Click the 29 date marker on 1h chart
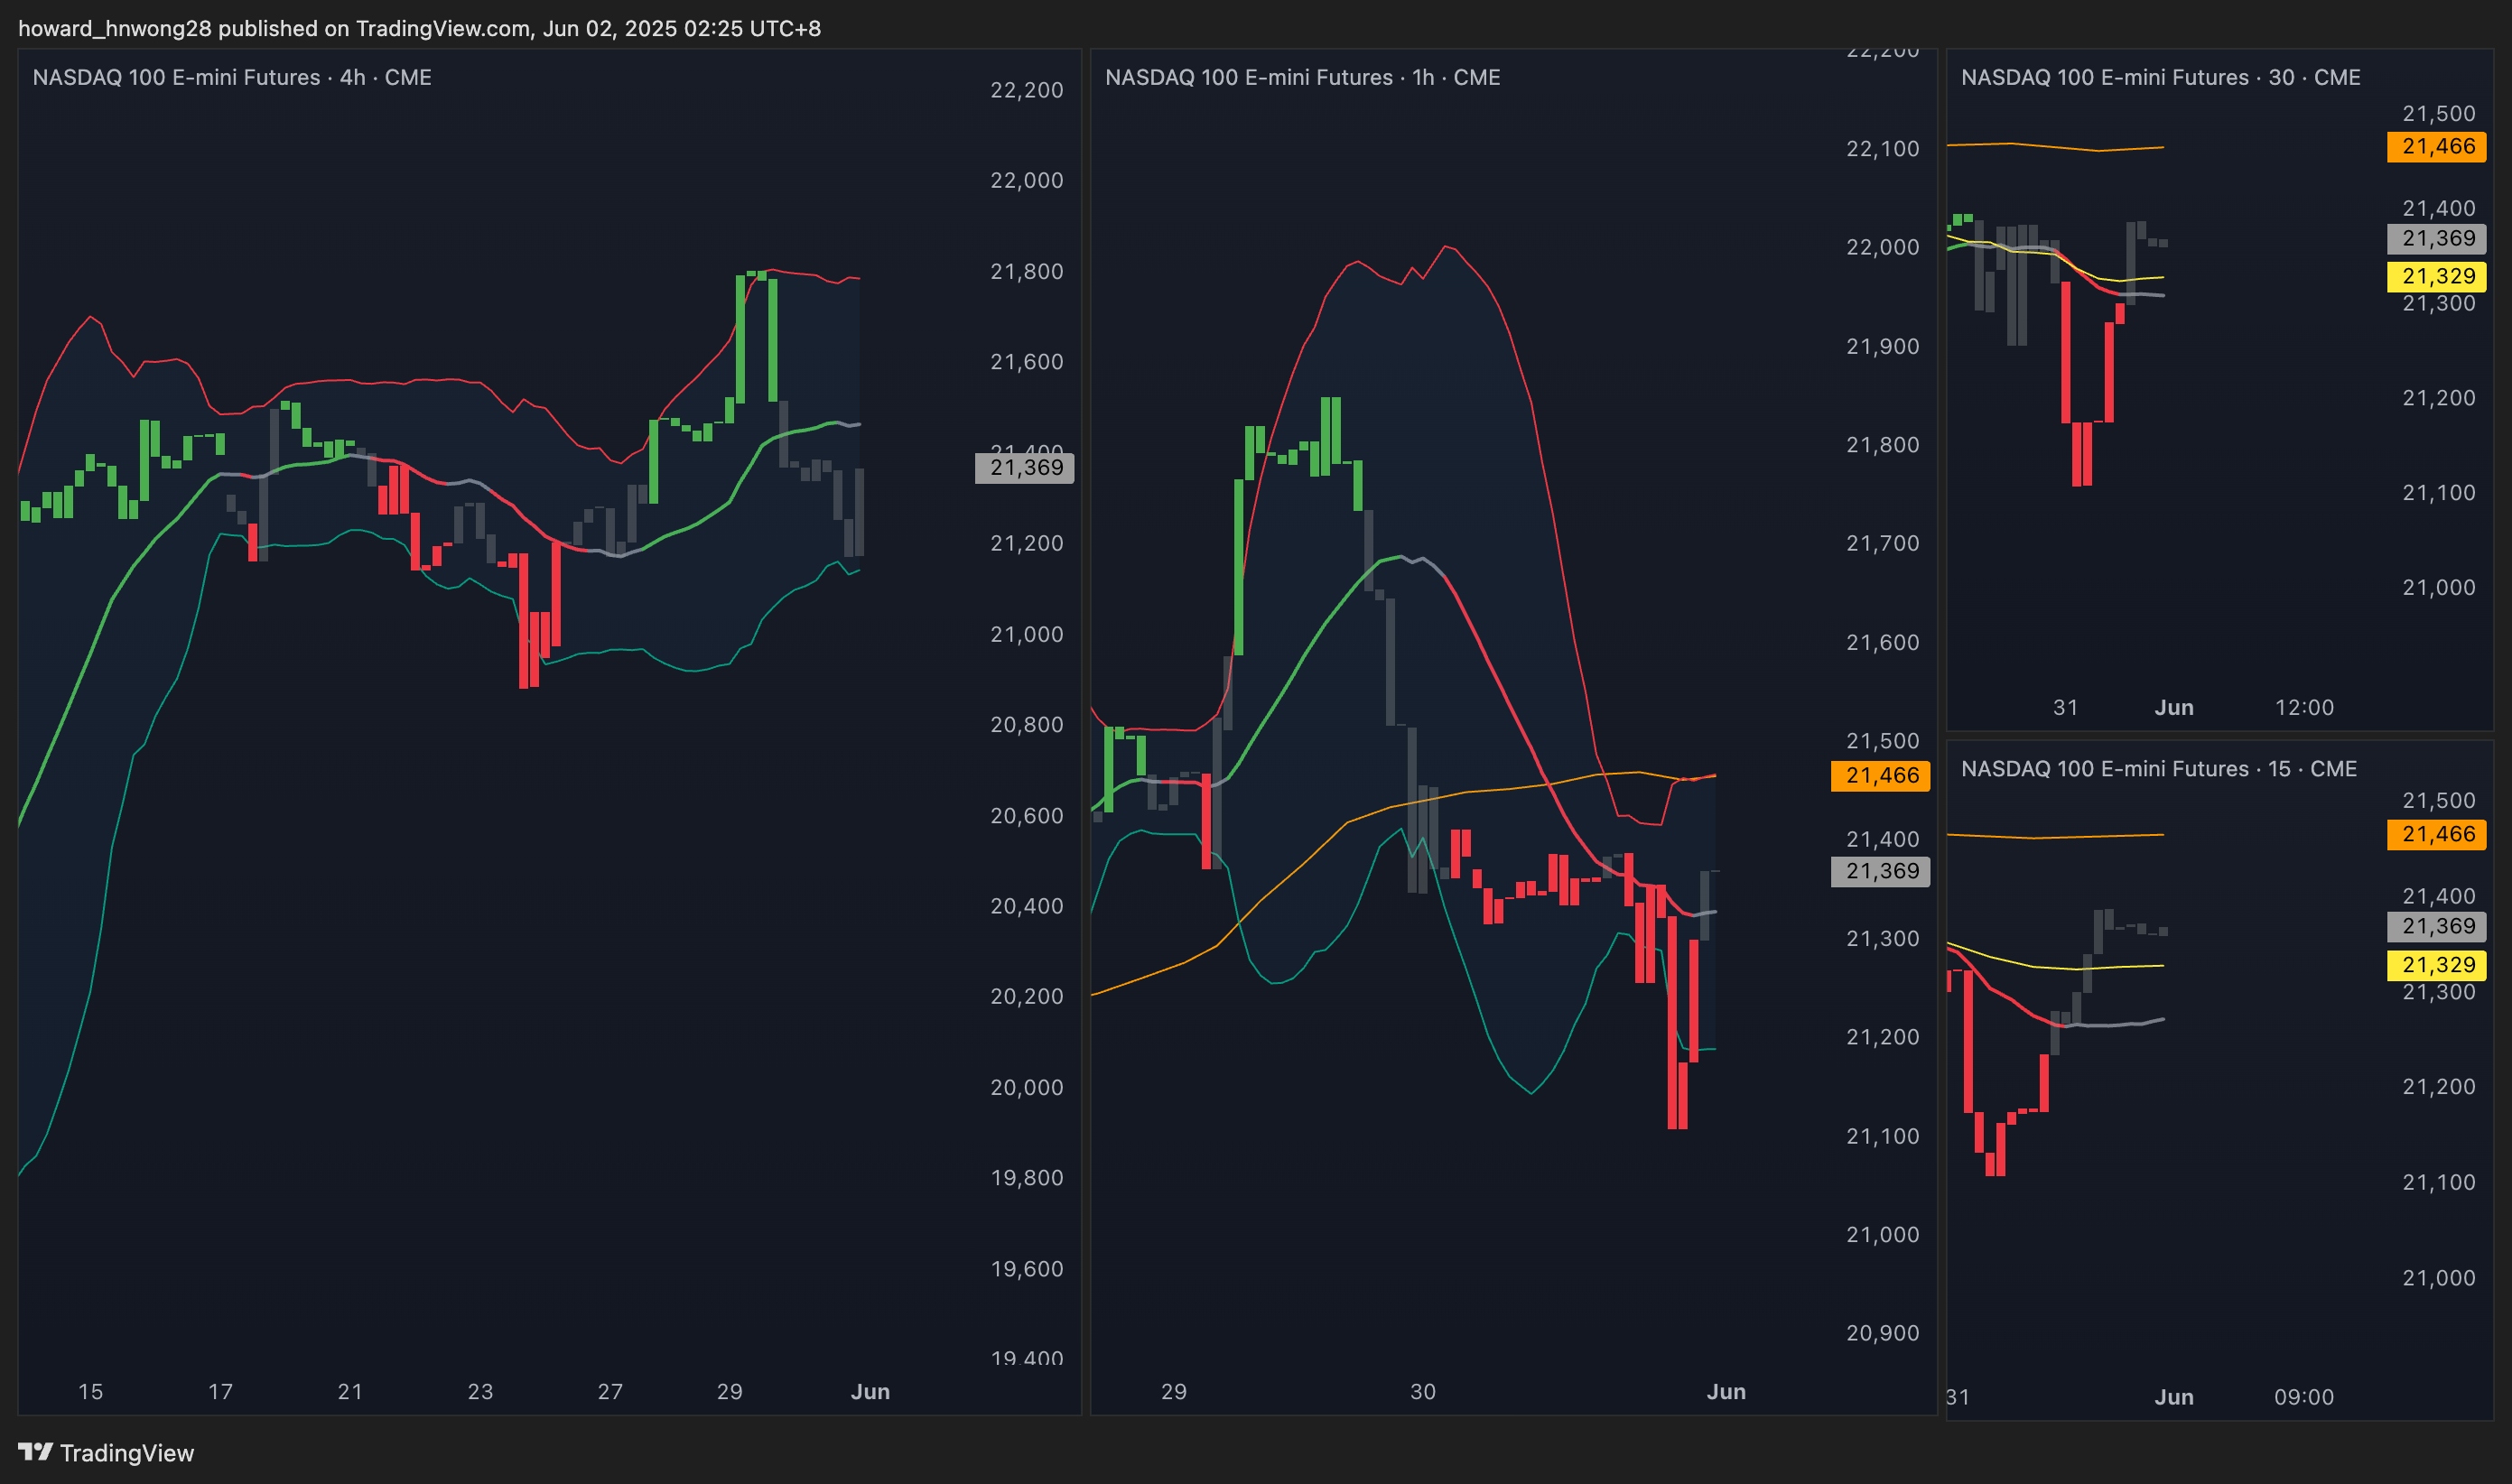The width and height of the screenshot is (2512, 1484). point(1173,1391)
